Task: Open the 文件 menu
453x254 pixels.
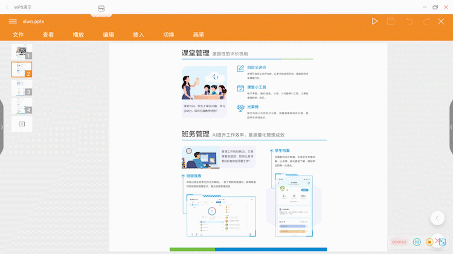Action: tap(18, 35)
